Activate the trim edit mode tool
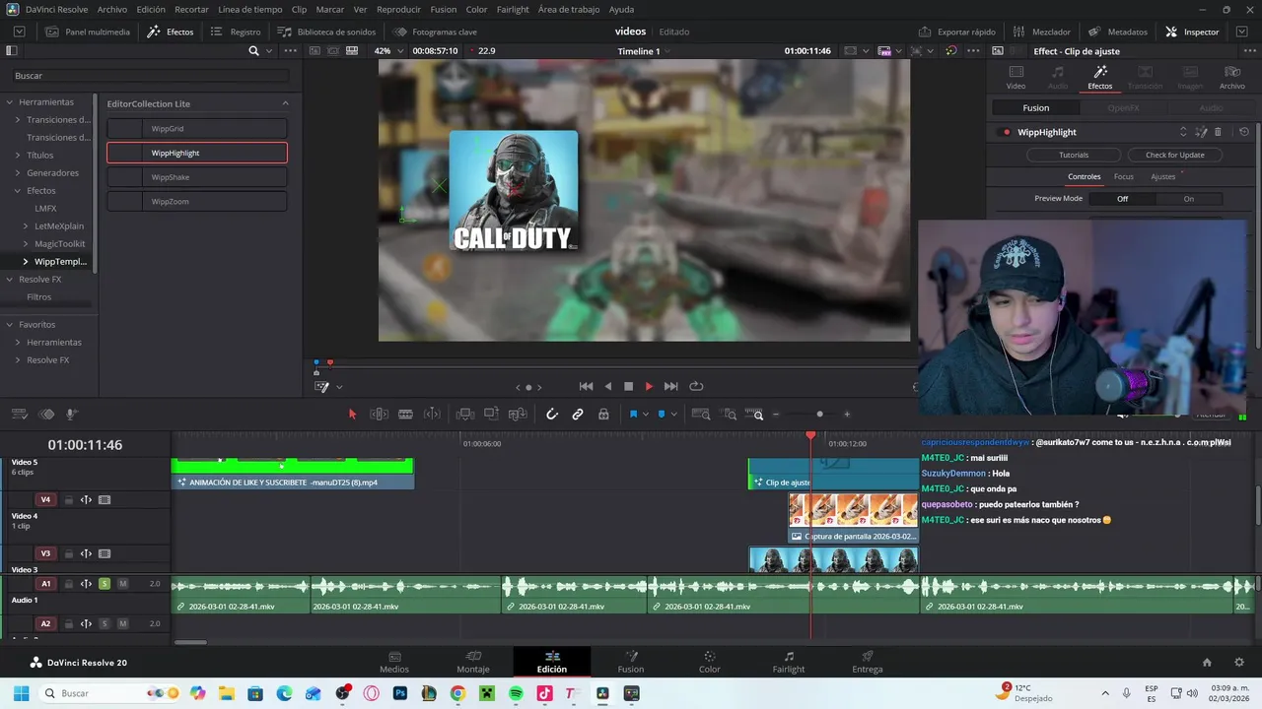Screen dimensions: 1262x709 [x=379, y=415]
